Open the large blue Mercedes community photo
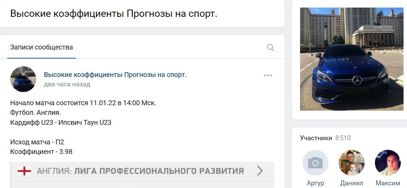The width and height of the screenshot is (407, 188). click(x=352, y=59)
